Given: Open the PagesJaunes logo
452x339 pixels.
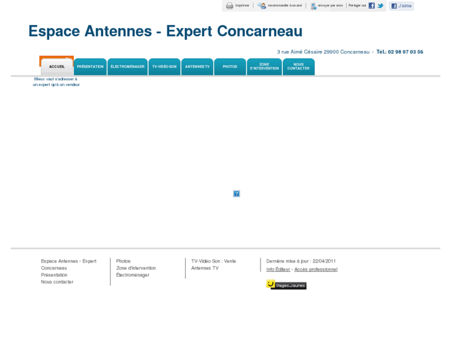Looking at the screenshot, I should (286, 284).
